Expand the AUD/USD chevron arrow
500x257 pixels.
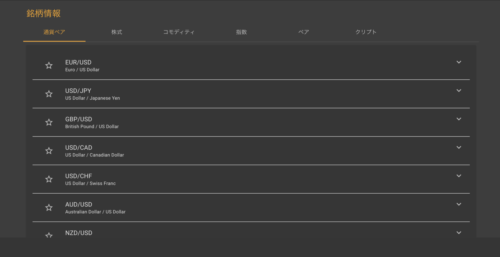[x=459, y=204]
